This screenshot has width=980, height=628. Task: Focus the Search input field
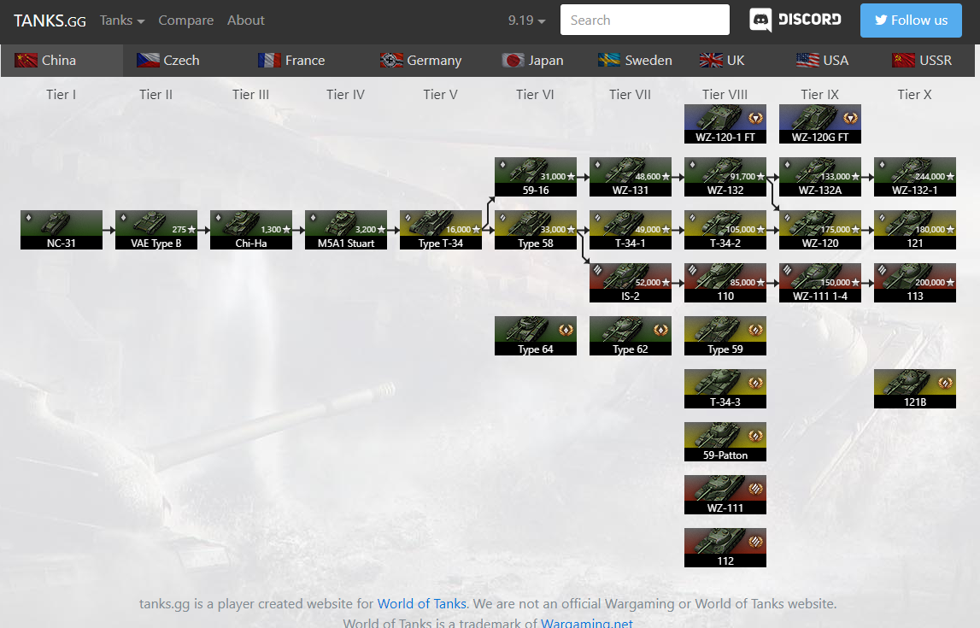click(x=645, y=20)
